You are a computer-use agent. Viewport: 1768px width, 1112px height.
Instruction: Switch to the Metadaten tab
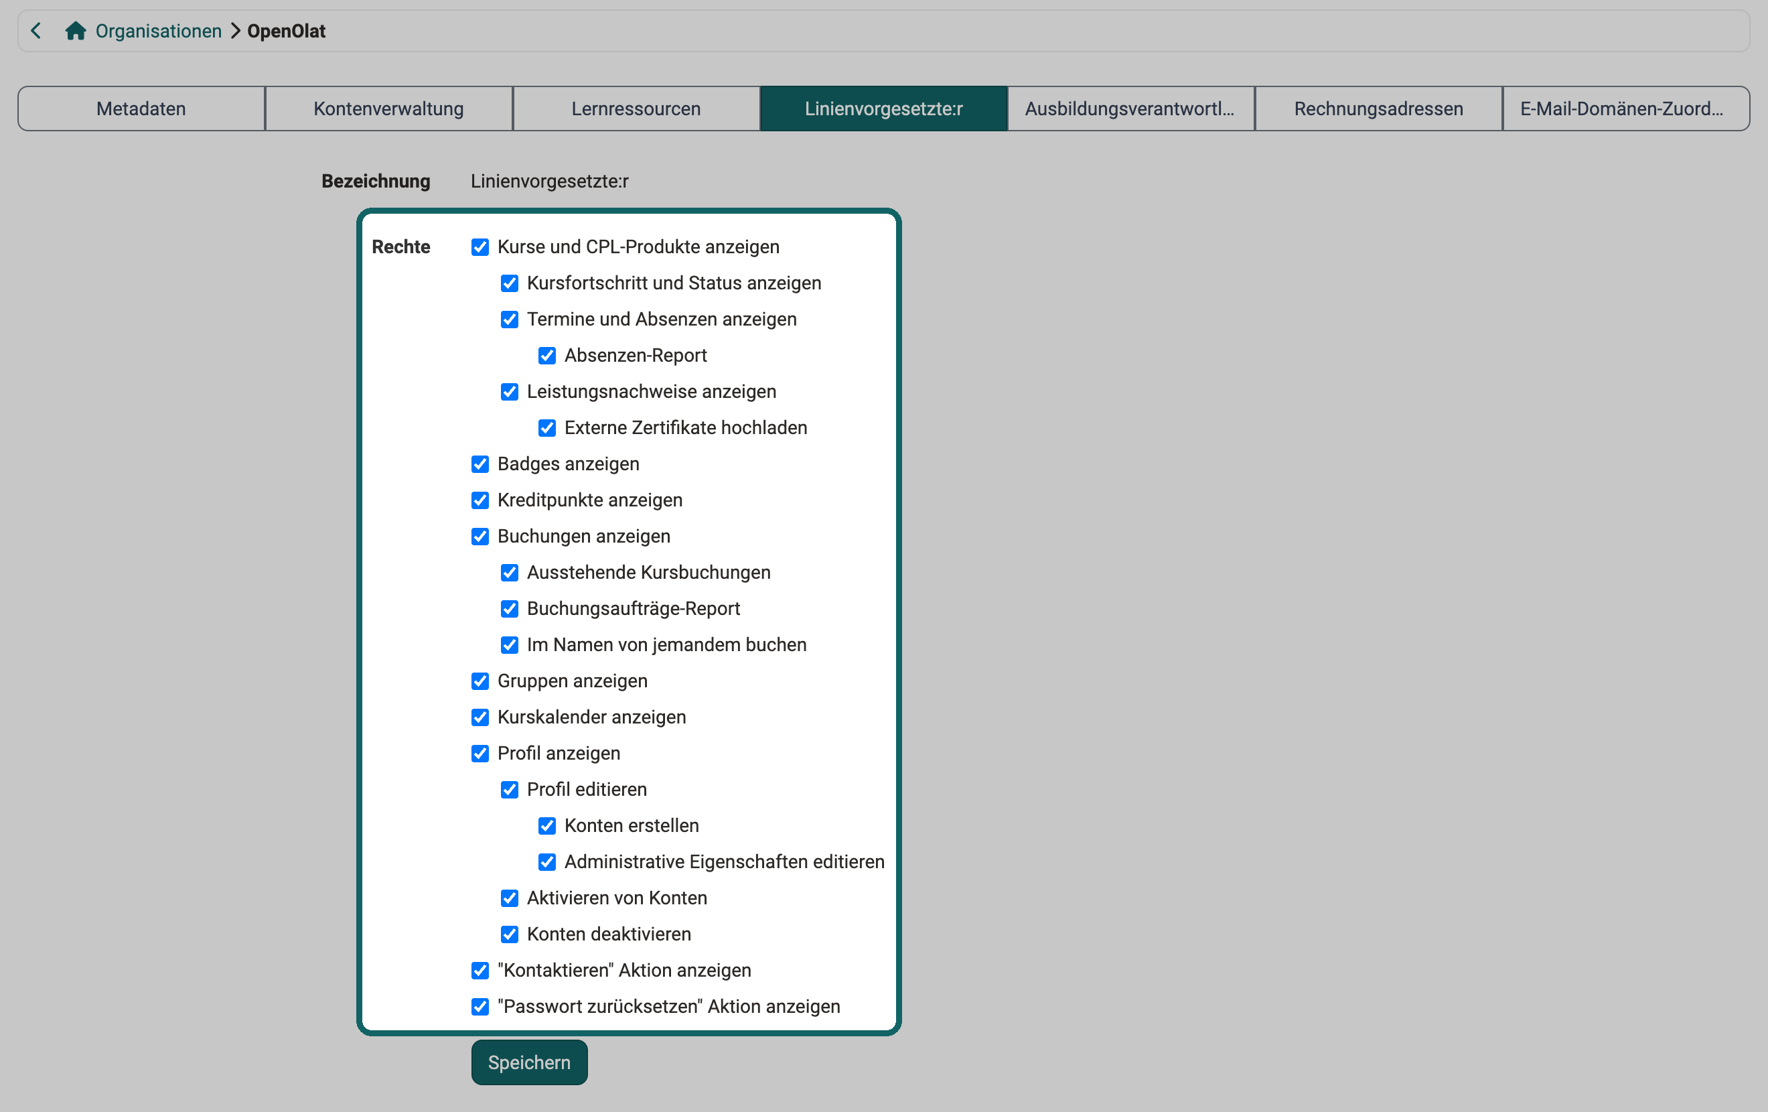(x=141, y=109)
